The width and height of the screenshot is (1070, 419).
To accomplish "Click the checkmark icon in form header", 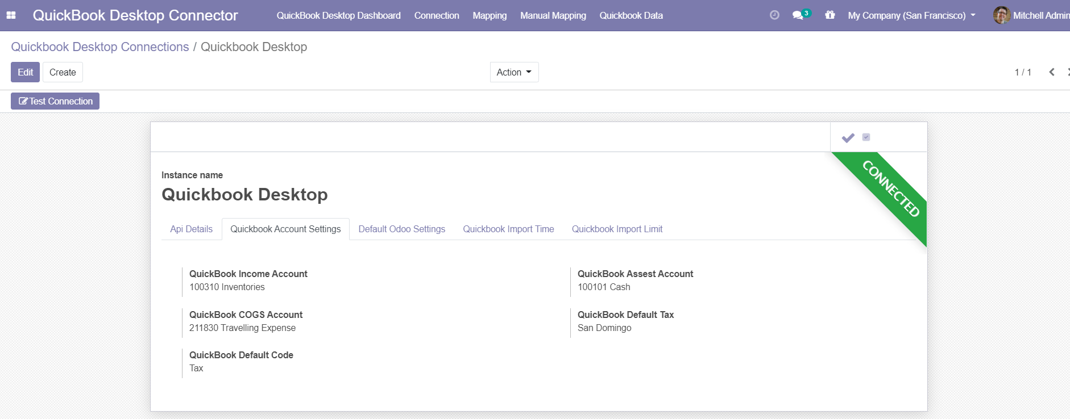I will (848, 137).
